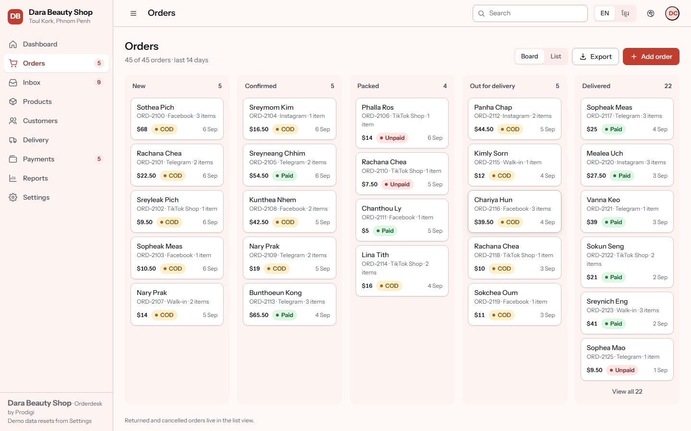Click View all 22 link
691x431 pixels.
tap(627, 392)
